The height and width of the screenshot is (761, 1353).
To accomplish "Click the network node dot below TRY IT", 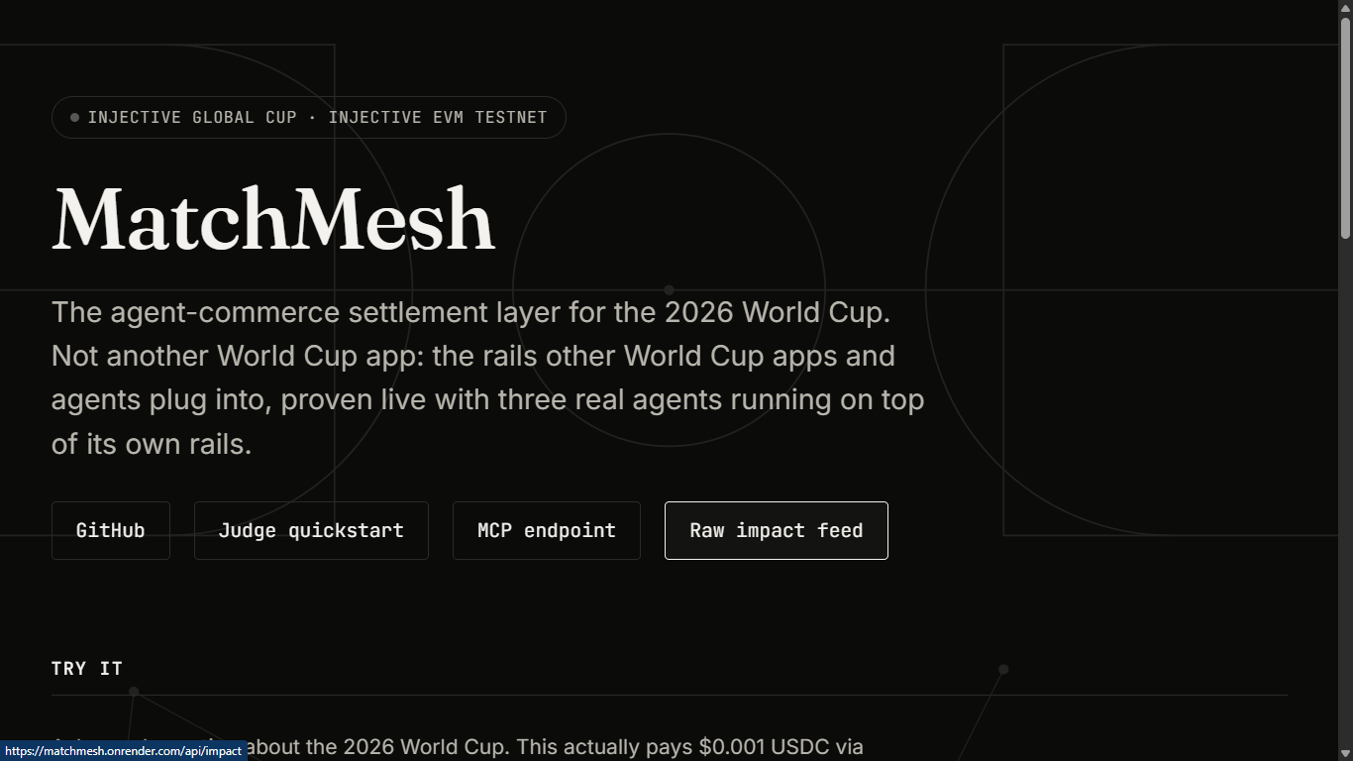I will [134, 692].
